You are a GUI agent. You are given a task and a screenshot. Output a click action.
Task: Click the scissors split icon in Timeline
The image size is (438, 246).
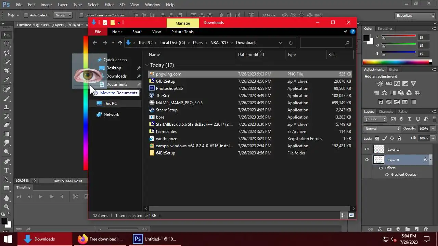click(x=75, y=196)
